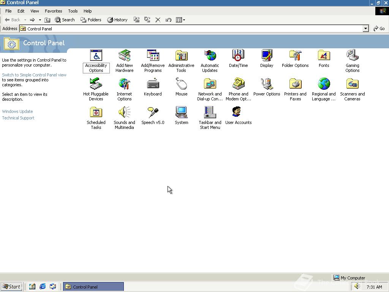
Task: Click the Forward arrow button
Action: [32, 20]
